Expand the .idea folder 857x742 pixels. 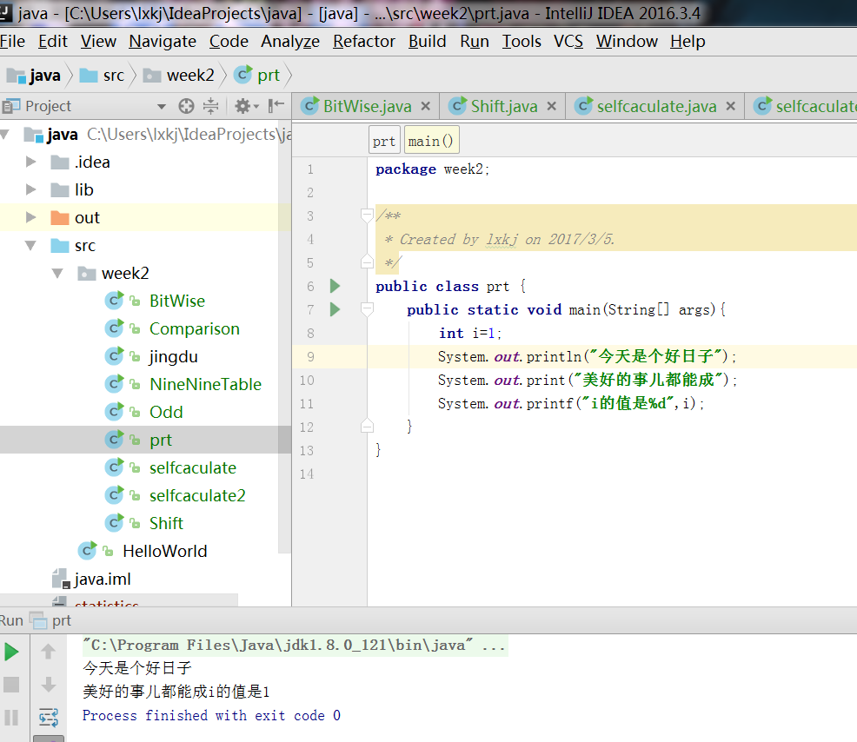[x=30, y=162]
